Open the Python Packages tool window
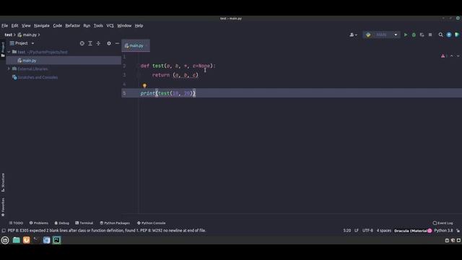Screen dimensions: 462x260 115,223
